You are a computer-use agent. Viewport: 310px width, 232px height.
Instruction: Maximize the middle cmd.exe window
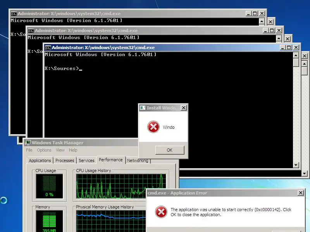coord(272,31)
